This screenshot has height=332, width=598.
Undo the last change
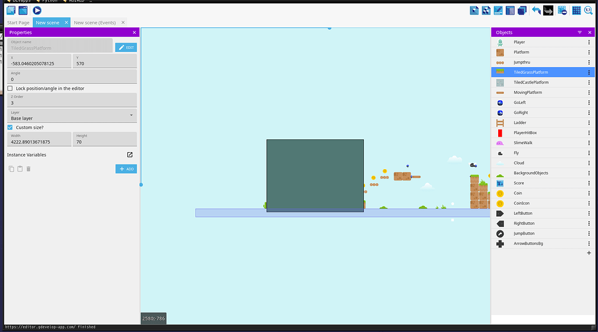tap(536, 11)
